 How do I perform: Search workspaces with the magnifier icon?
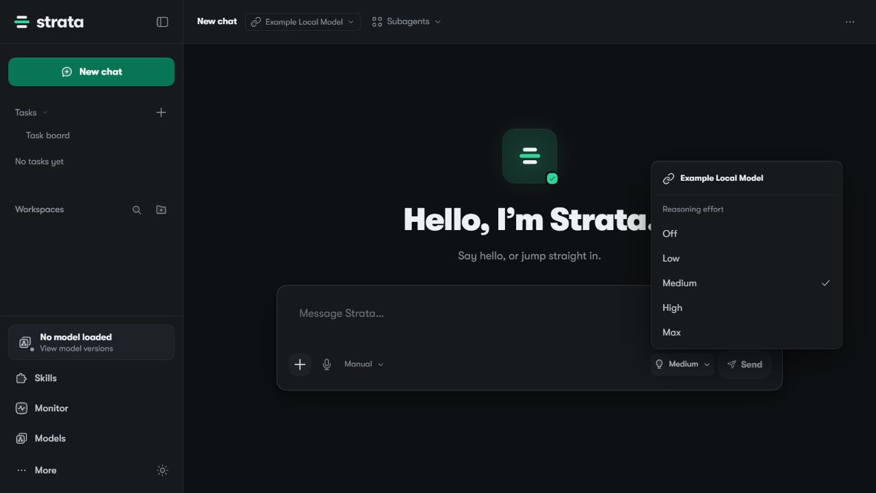pyautogui.click(x=137, y=210)
